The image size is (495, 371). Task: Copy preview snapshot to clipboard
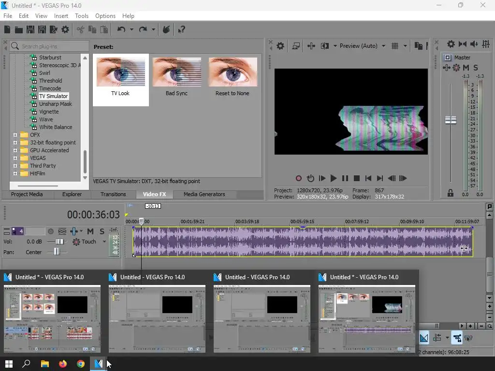pos(418,46)
